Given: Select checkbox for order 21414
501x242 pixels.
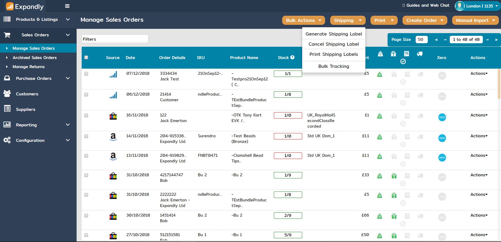Looking at the screenshot, I should click(86, 95).
